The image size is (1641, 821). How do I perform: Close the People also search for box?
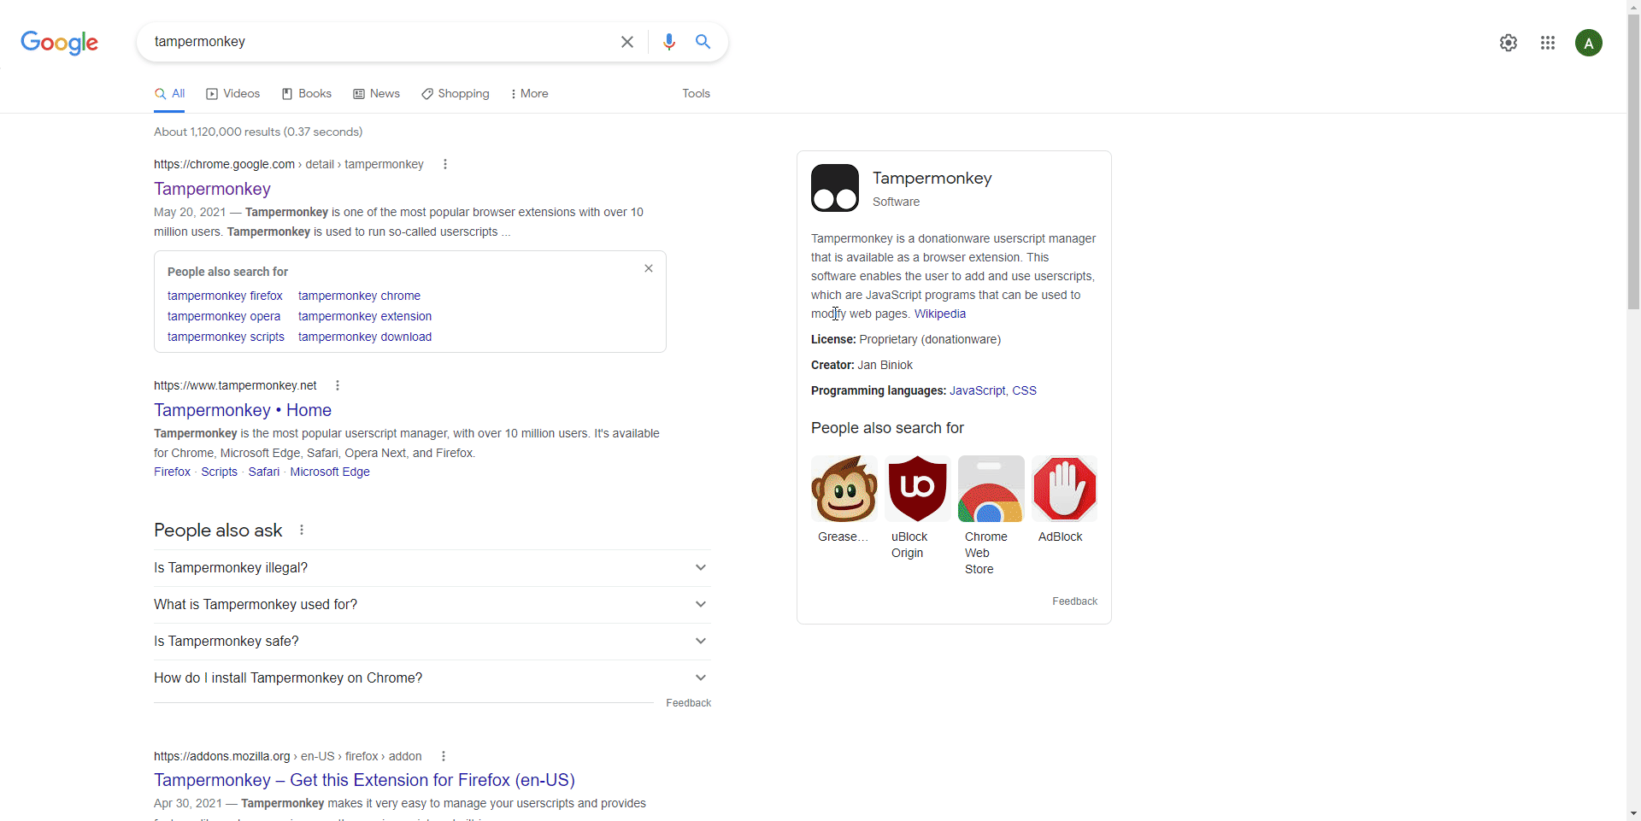tap(649, 268)
